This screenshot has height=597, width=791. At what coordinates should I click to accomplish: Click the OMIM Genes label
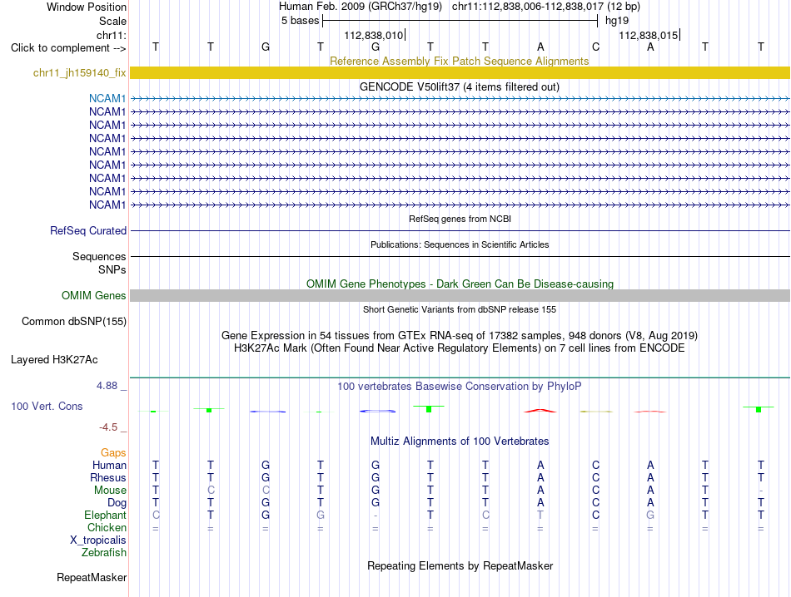click(x=93, y=296)
